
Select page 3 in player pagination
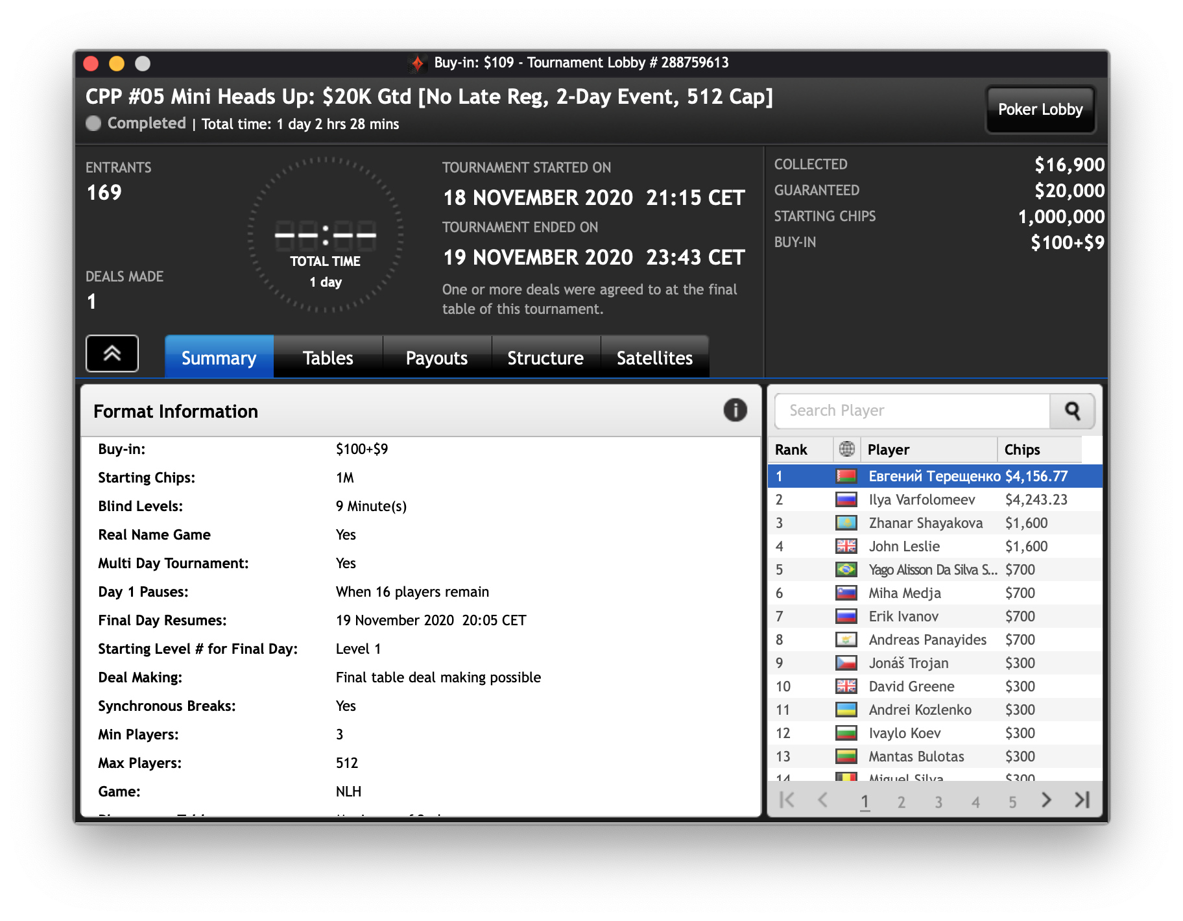(x=938, y=802)
